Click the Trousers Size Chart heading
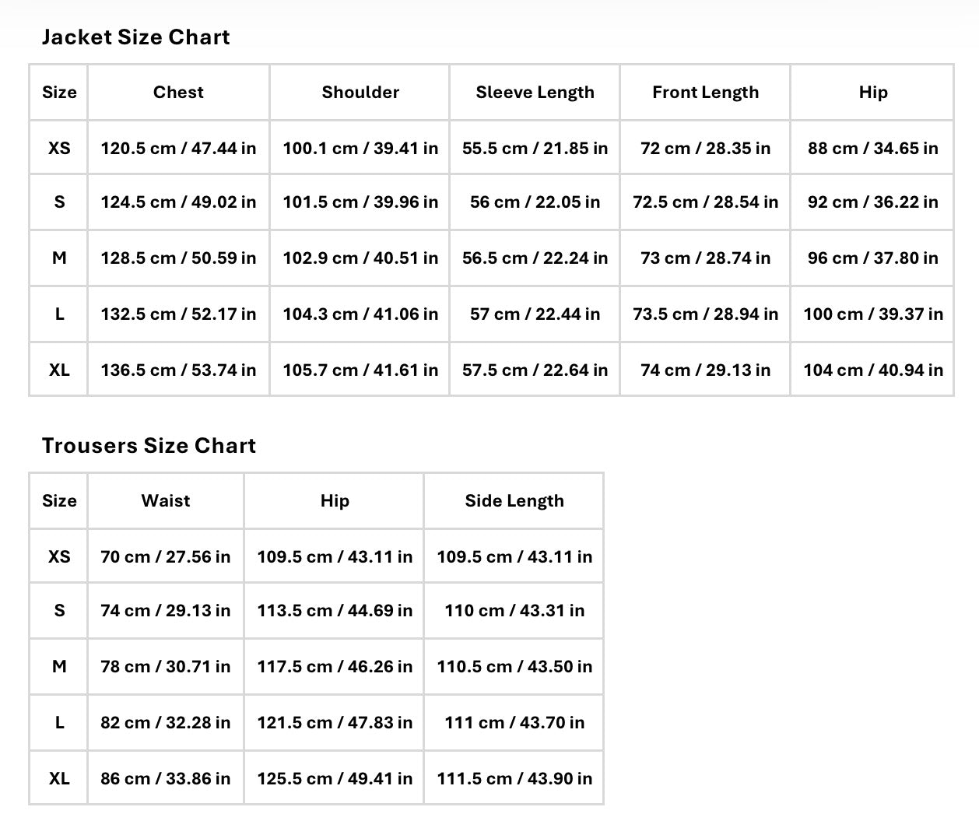Image resolution: width=979 pixels, height=835 pixels. tap(149, 446)
